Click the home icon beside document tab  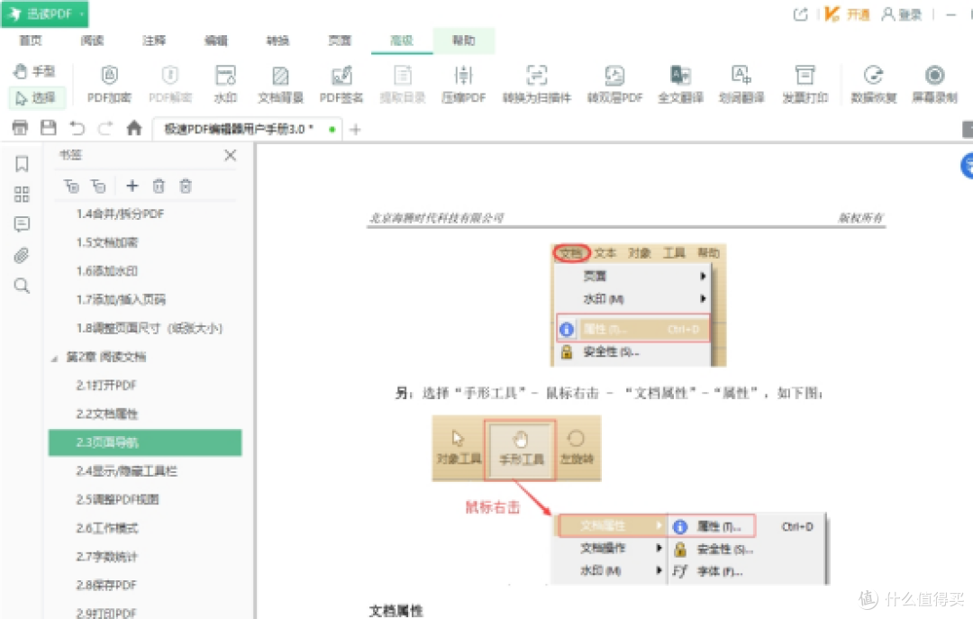click(x=134, y=129)
